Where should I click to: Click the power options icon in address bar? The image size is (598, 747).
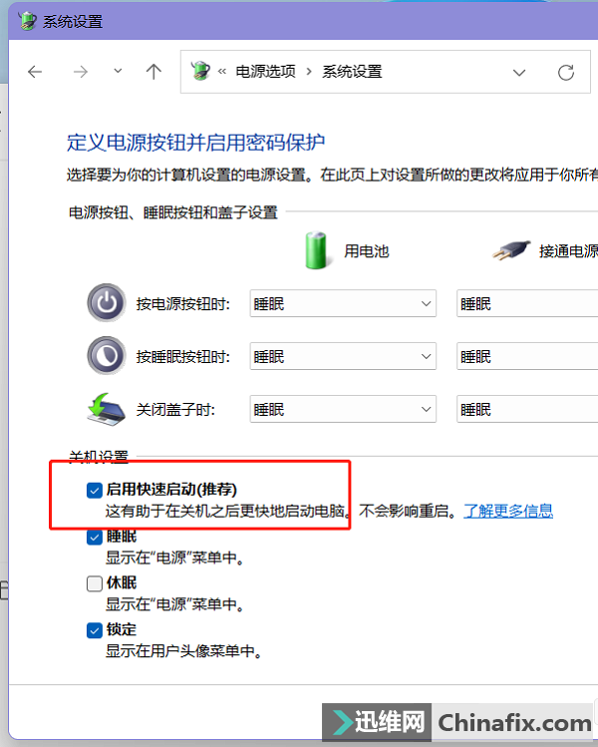[200, 71]
